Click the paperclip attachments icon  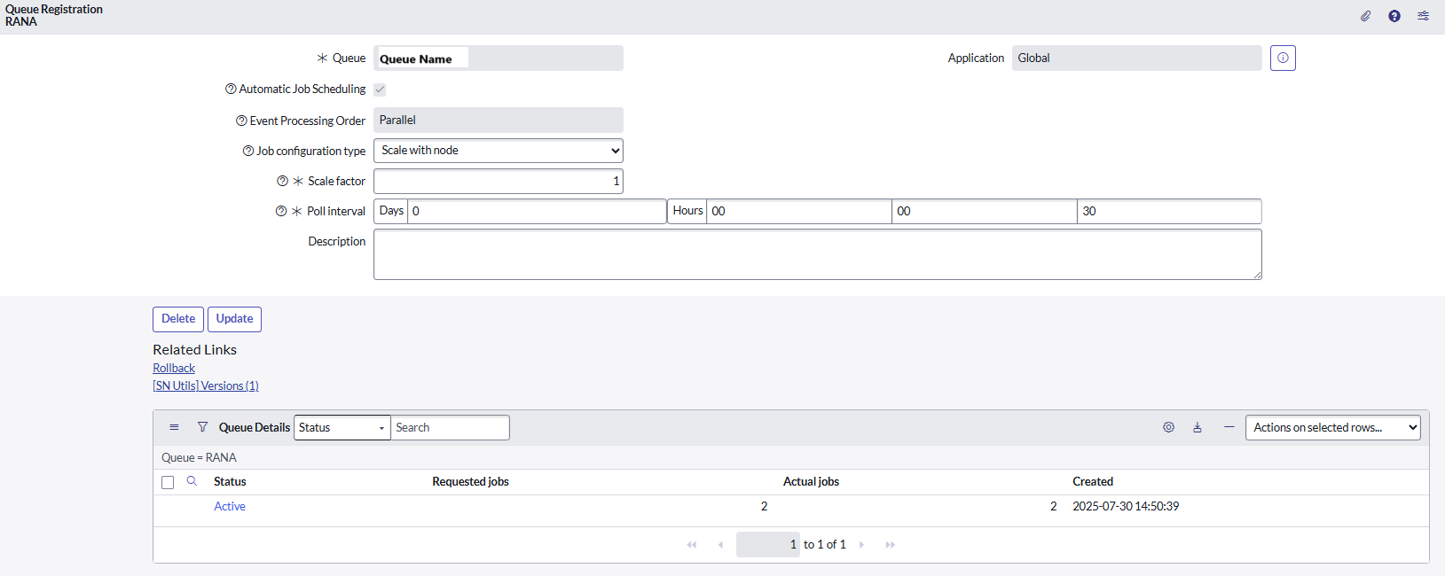click(1365, 16)
